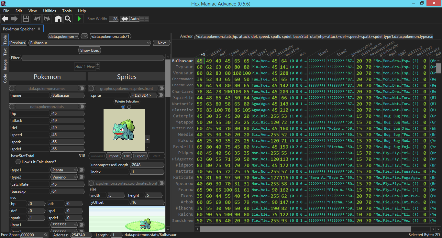The width and height of the screenshot is (442, 238).
Task: Switch to the Image side tab
Action: pos(5,65)
